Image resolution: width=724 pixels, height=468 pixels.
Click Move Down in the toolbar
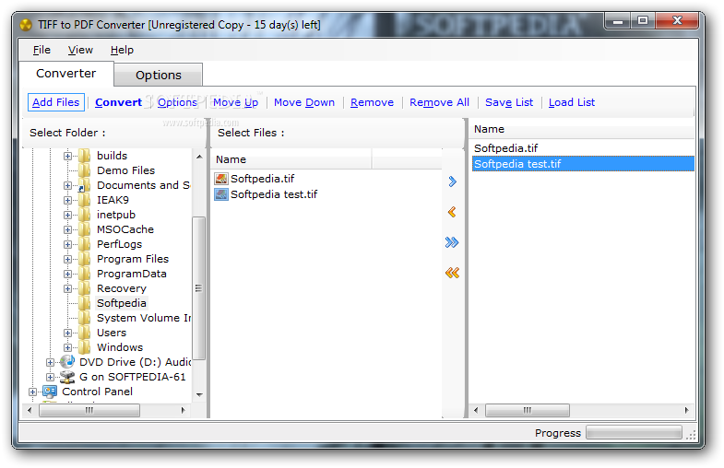click(x=304, y=102)
